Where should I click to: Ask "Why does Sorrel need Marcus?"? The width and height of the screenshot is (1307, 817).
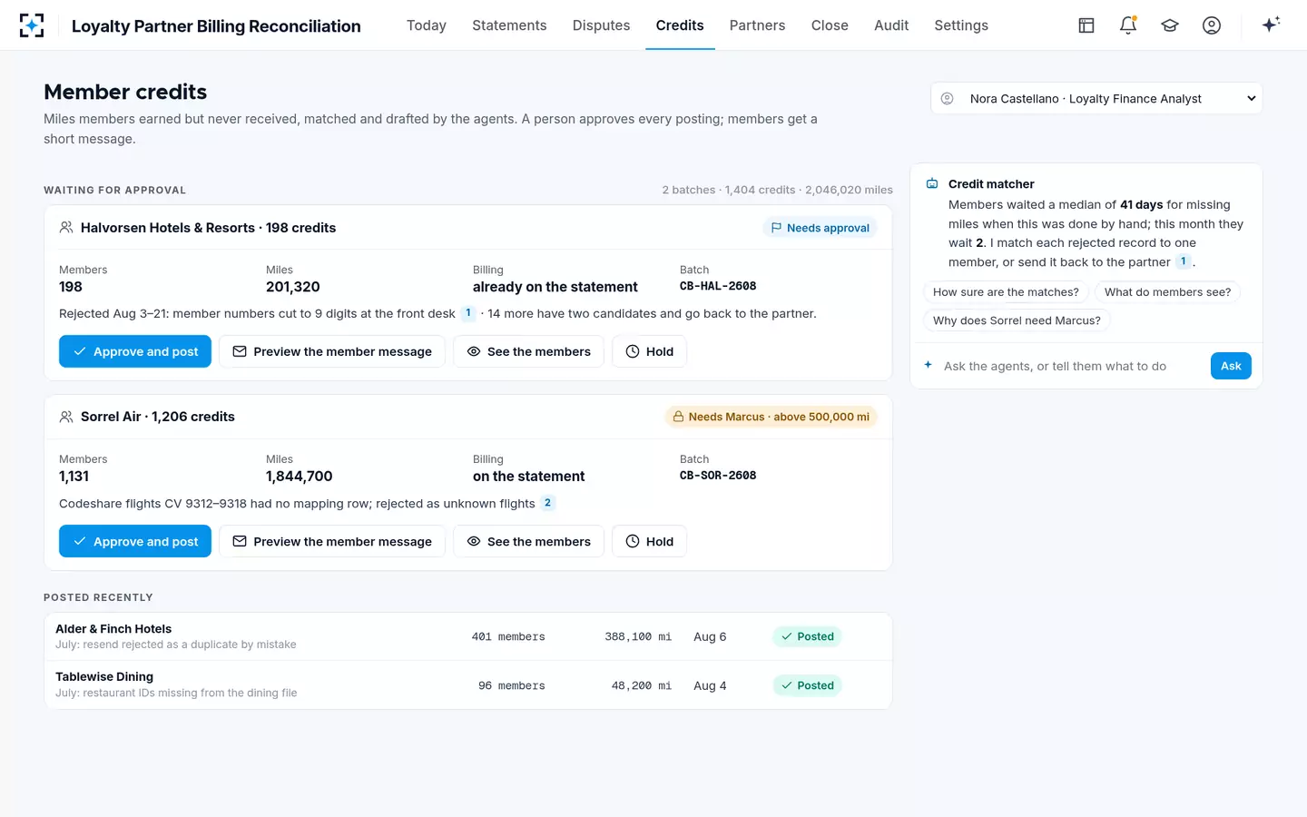coord(1017,320)
